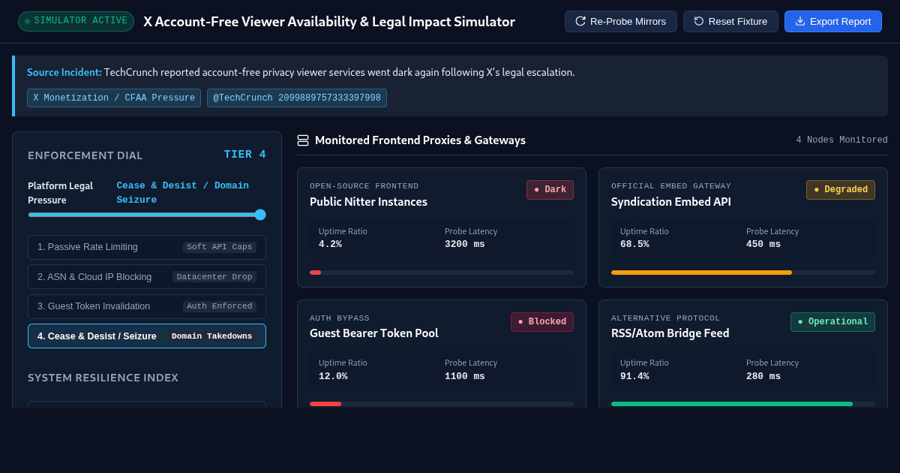Reset the fixture
This screenshot has height=473, width=900.
pos(730,21)
